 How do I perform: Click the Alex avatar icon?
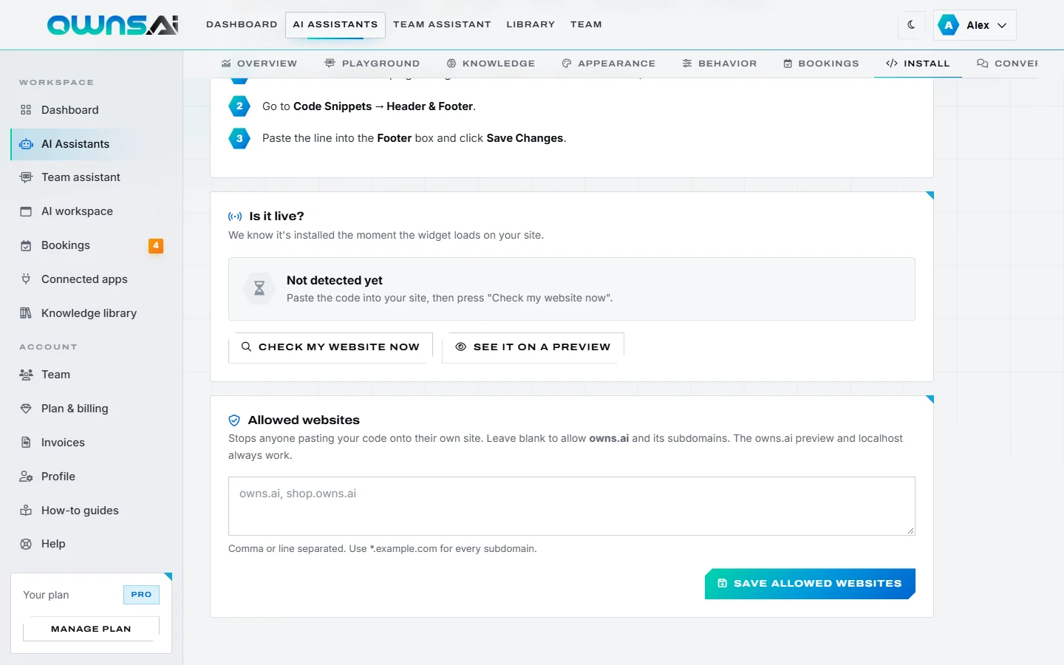point(949,25)
